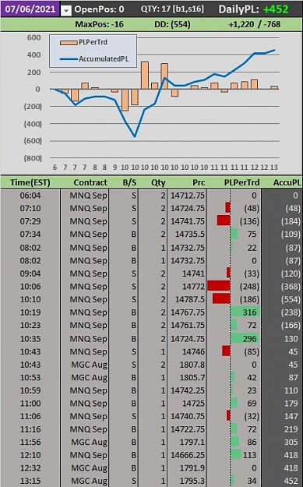
Task: Select the Time(EST) column header
Action: [30, 182]
